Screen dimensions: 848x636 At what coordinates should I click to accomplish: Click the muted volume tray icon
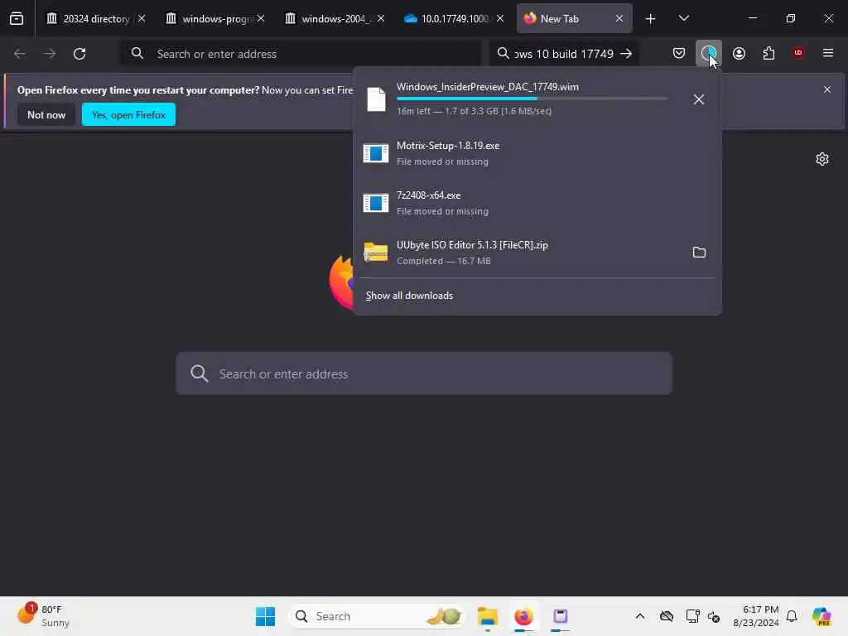click(x=713, y=616)
